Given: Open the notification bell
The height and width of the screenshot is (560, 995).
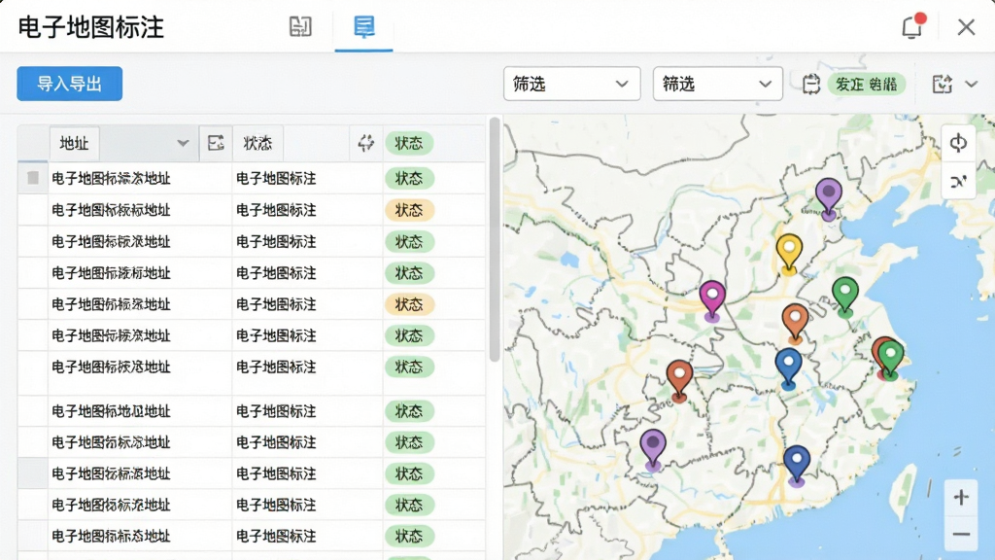Looking at the screenshot, I should click(x=913, y=26).
